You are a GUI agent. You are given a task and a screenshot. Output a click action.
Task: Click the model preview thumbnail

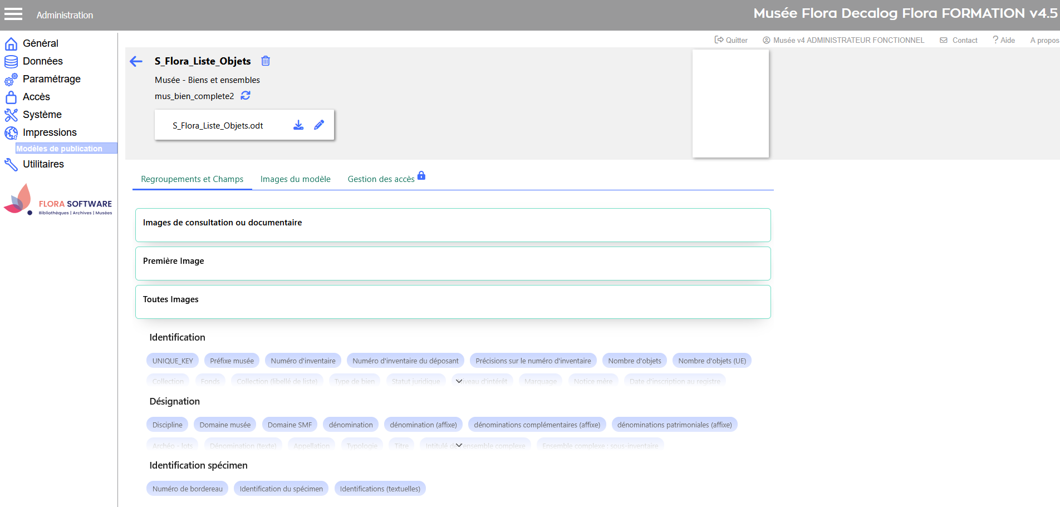(x=730, y=104)
